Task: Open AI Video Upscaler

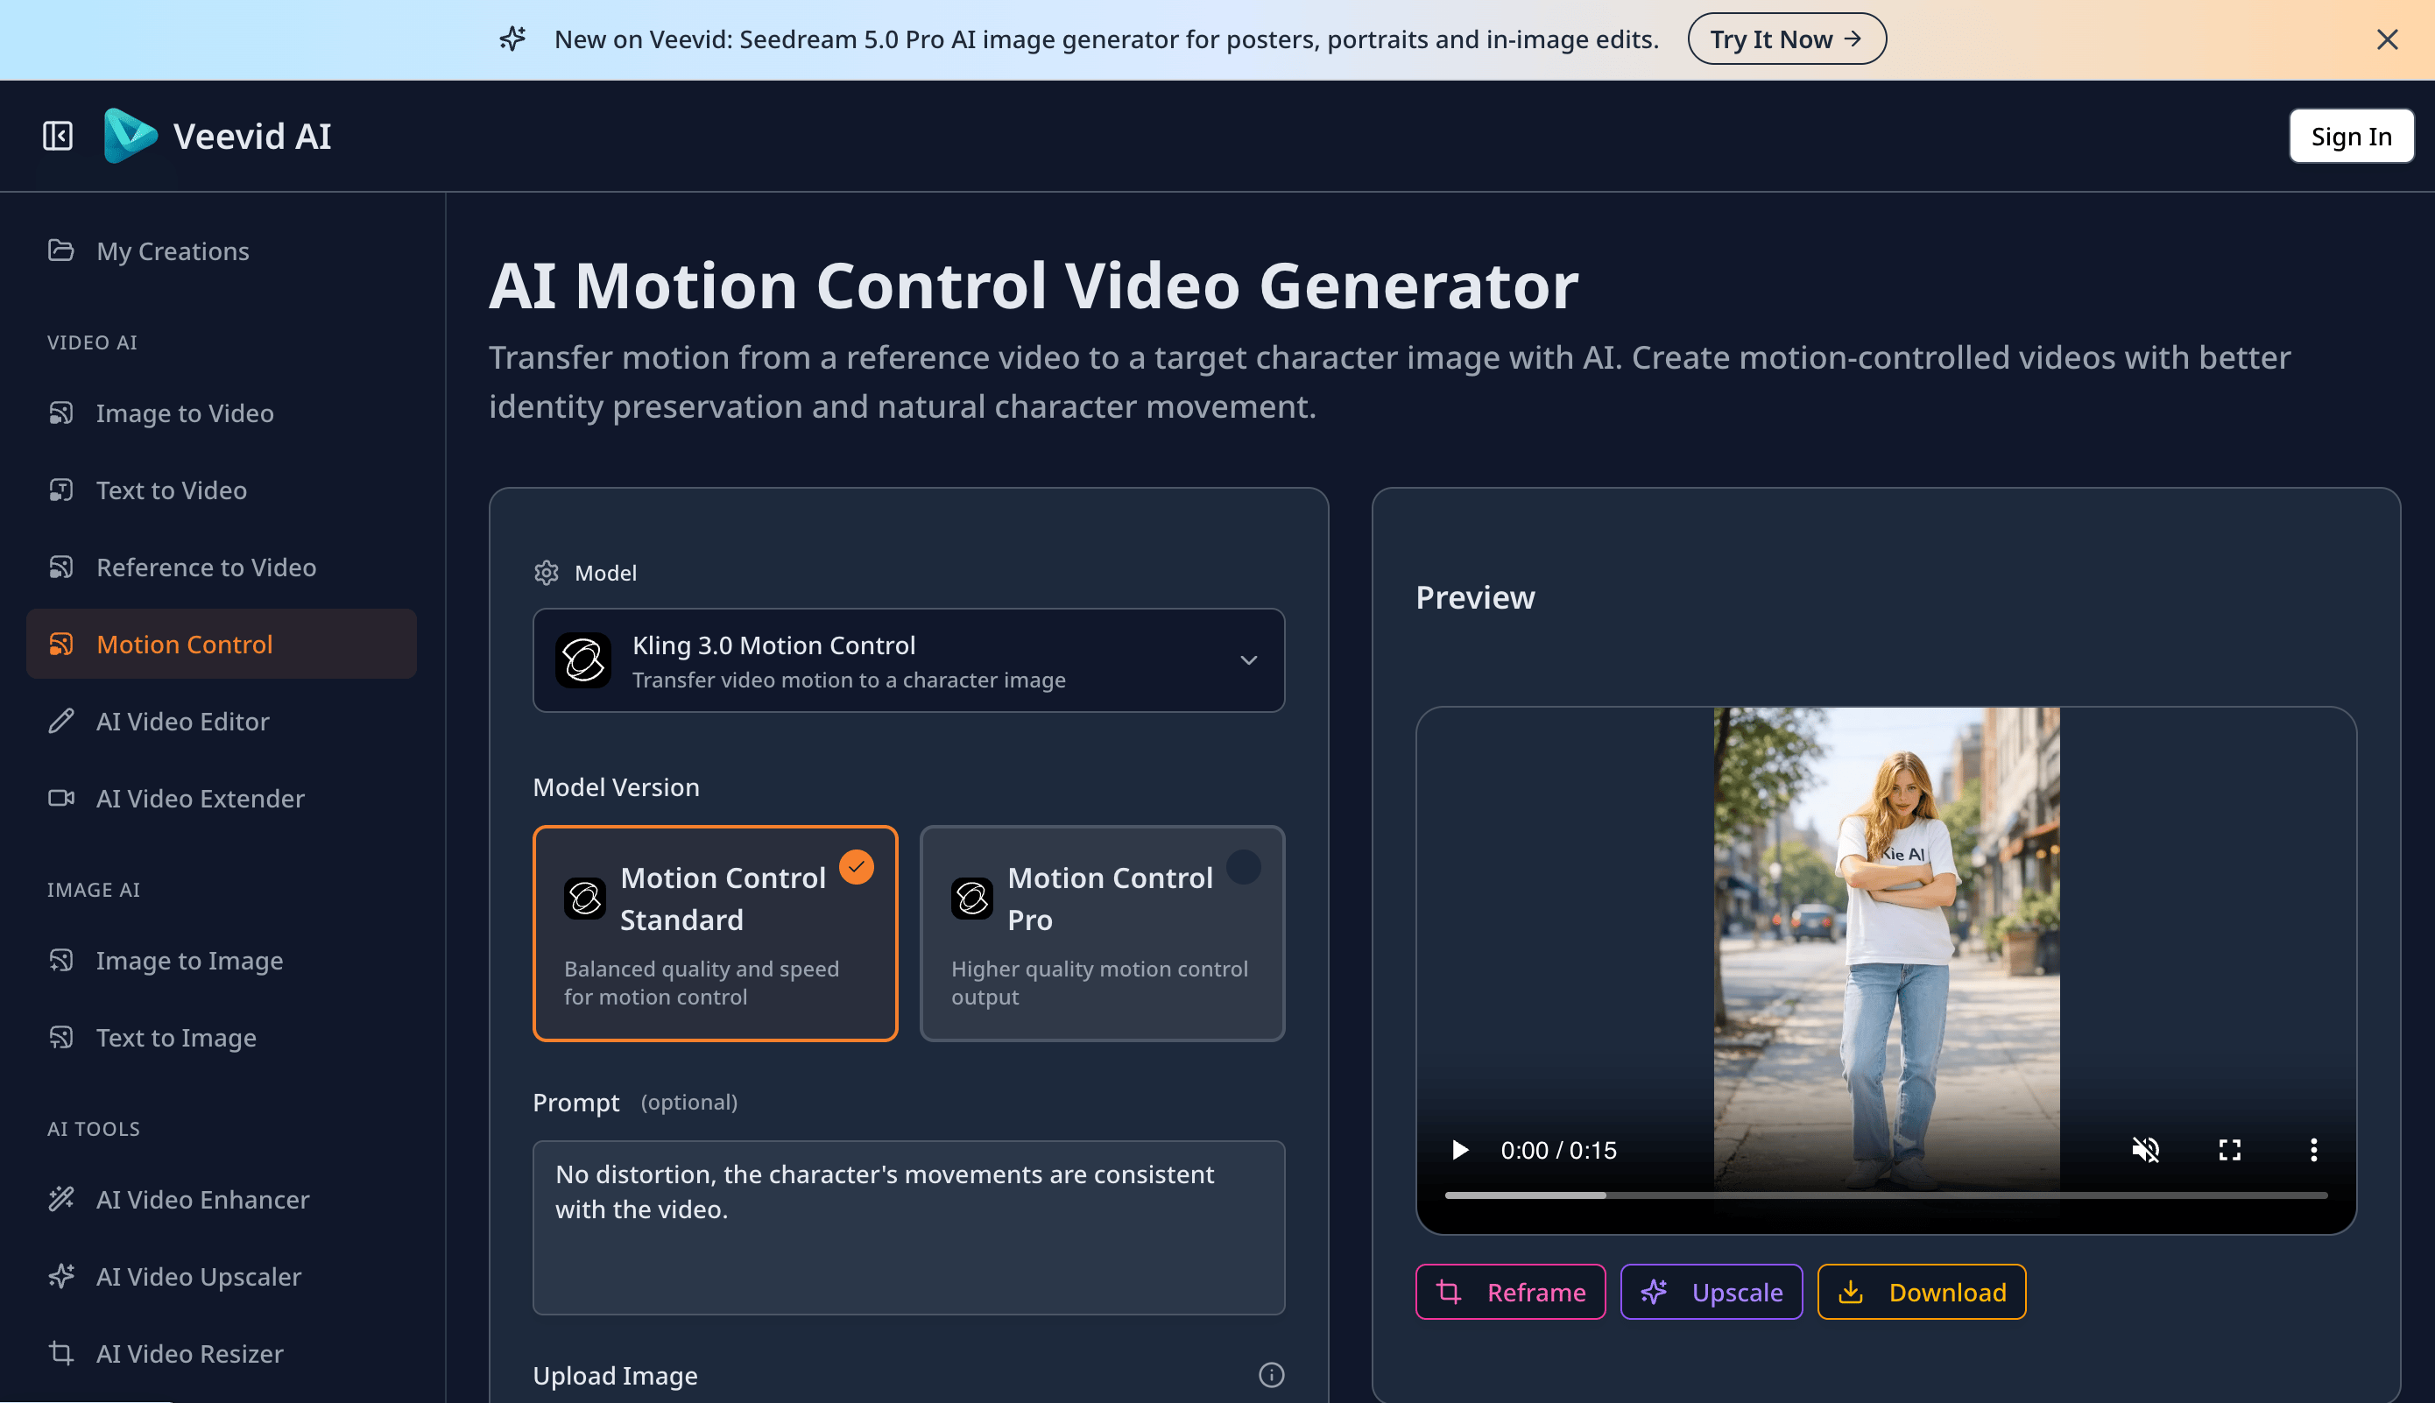Action: (222, 1277)
